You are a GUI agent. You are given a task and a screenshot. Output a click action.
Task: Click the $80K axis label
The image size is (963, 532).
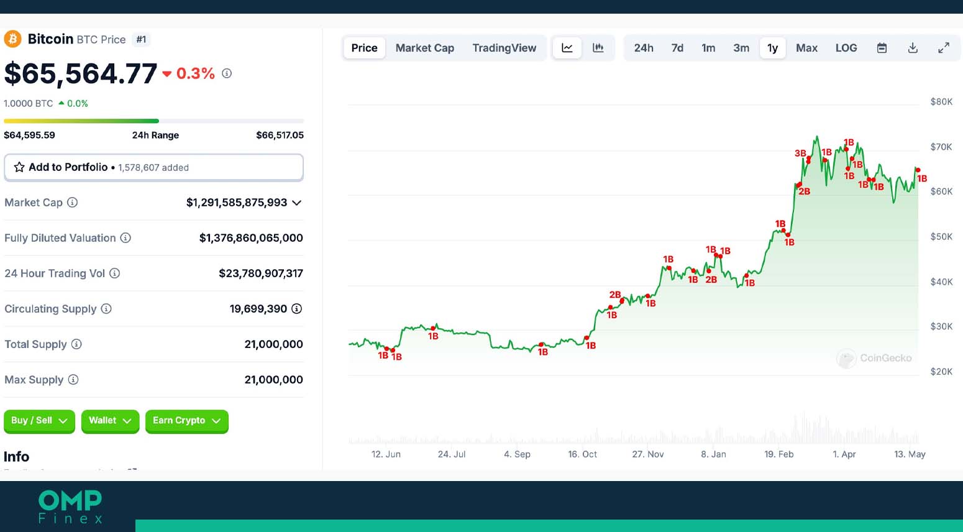[941, 102]
